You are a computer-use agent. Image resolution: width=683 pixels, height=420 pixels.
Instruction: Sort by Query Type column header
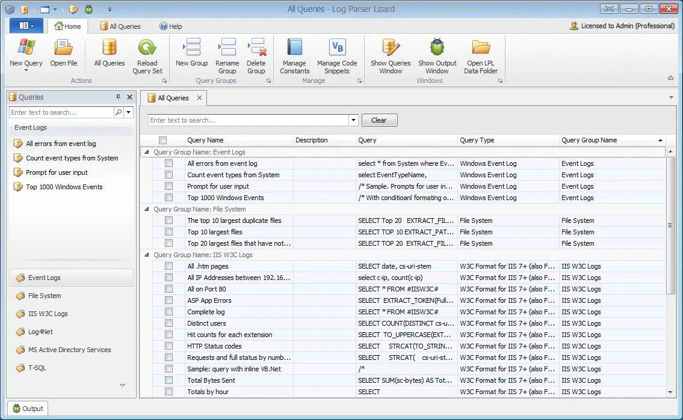[x=508, y=140]
